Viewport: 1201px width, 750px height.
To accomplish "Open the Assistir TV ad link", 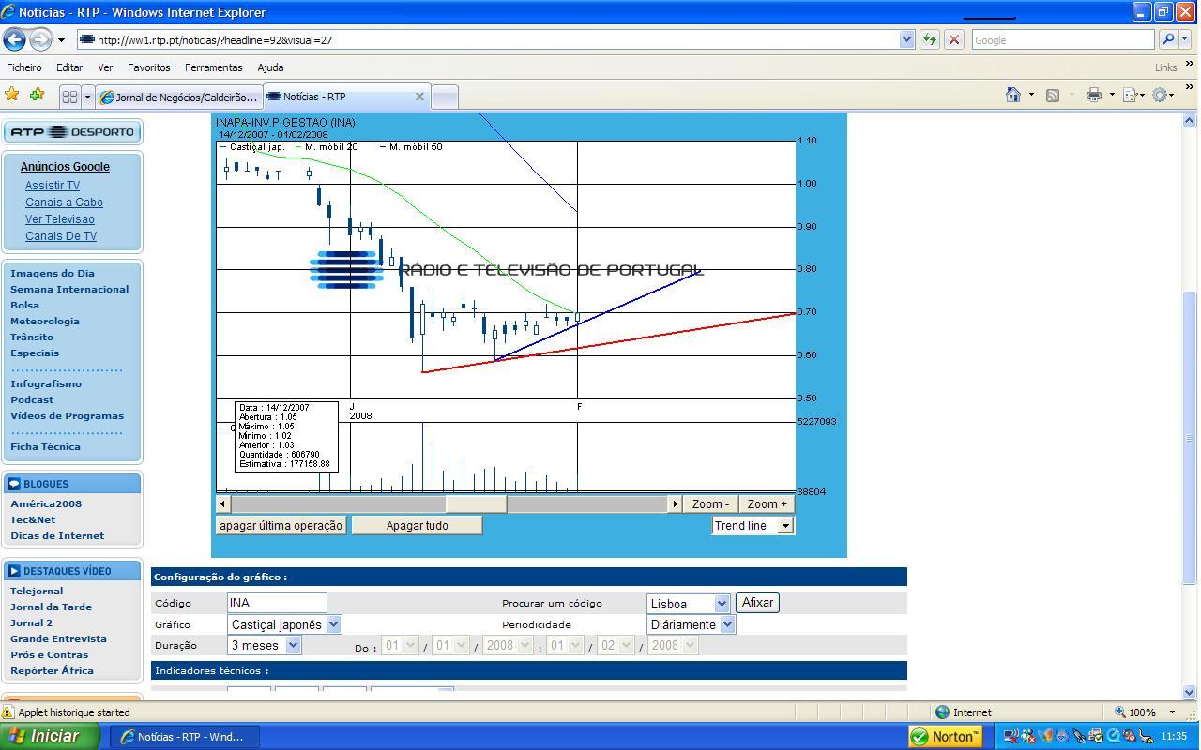I will [x=53, y=186].
